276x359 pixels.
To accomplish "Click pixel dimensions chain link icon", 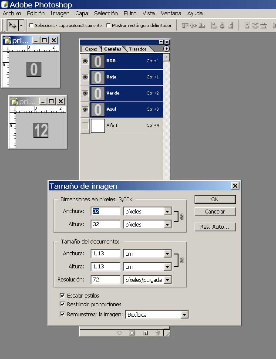I will point(182,217).
